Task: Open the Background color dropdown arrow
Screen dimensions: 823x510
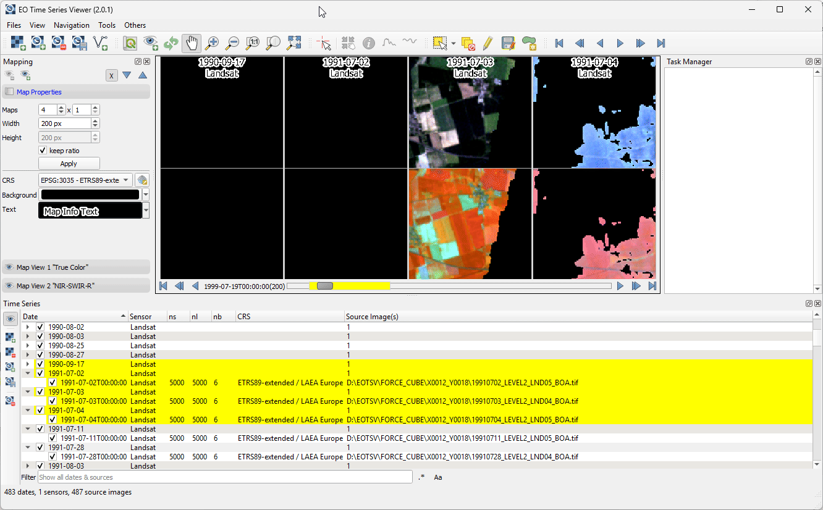Action: pos(146,194)
